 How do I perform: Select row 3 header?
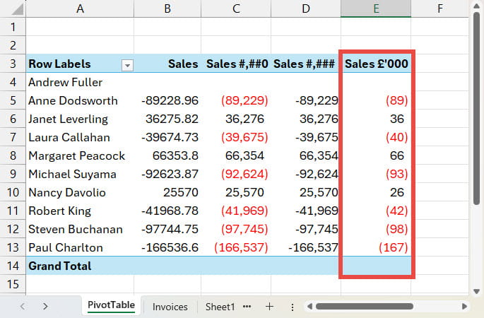tap(13, 64)
